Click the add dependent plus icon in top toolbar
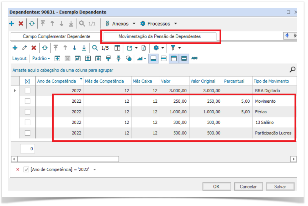The image size is (308, 206). (x=12, y=24)
